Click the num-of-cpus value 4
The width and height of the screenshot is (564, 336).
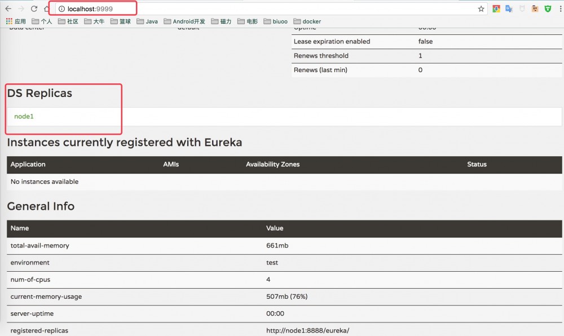click(268, 280)
